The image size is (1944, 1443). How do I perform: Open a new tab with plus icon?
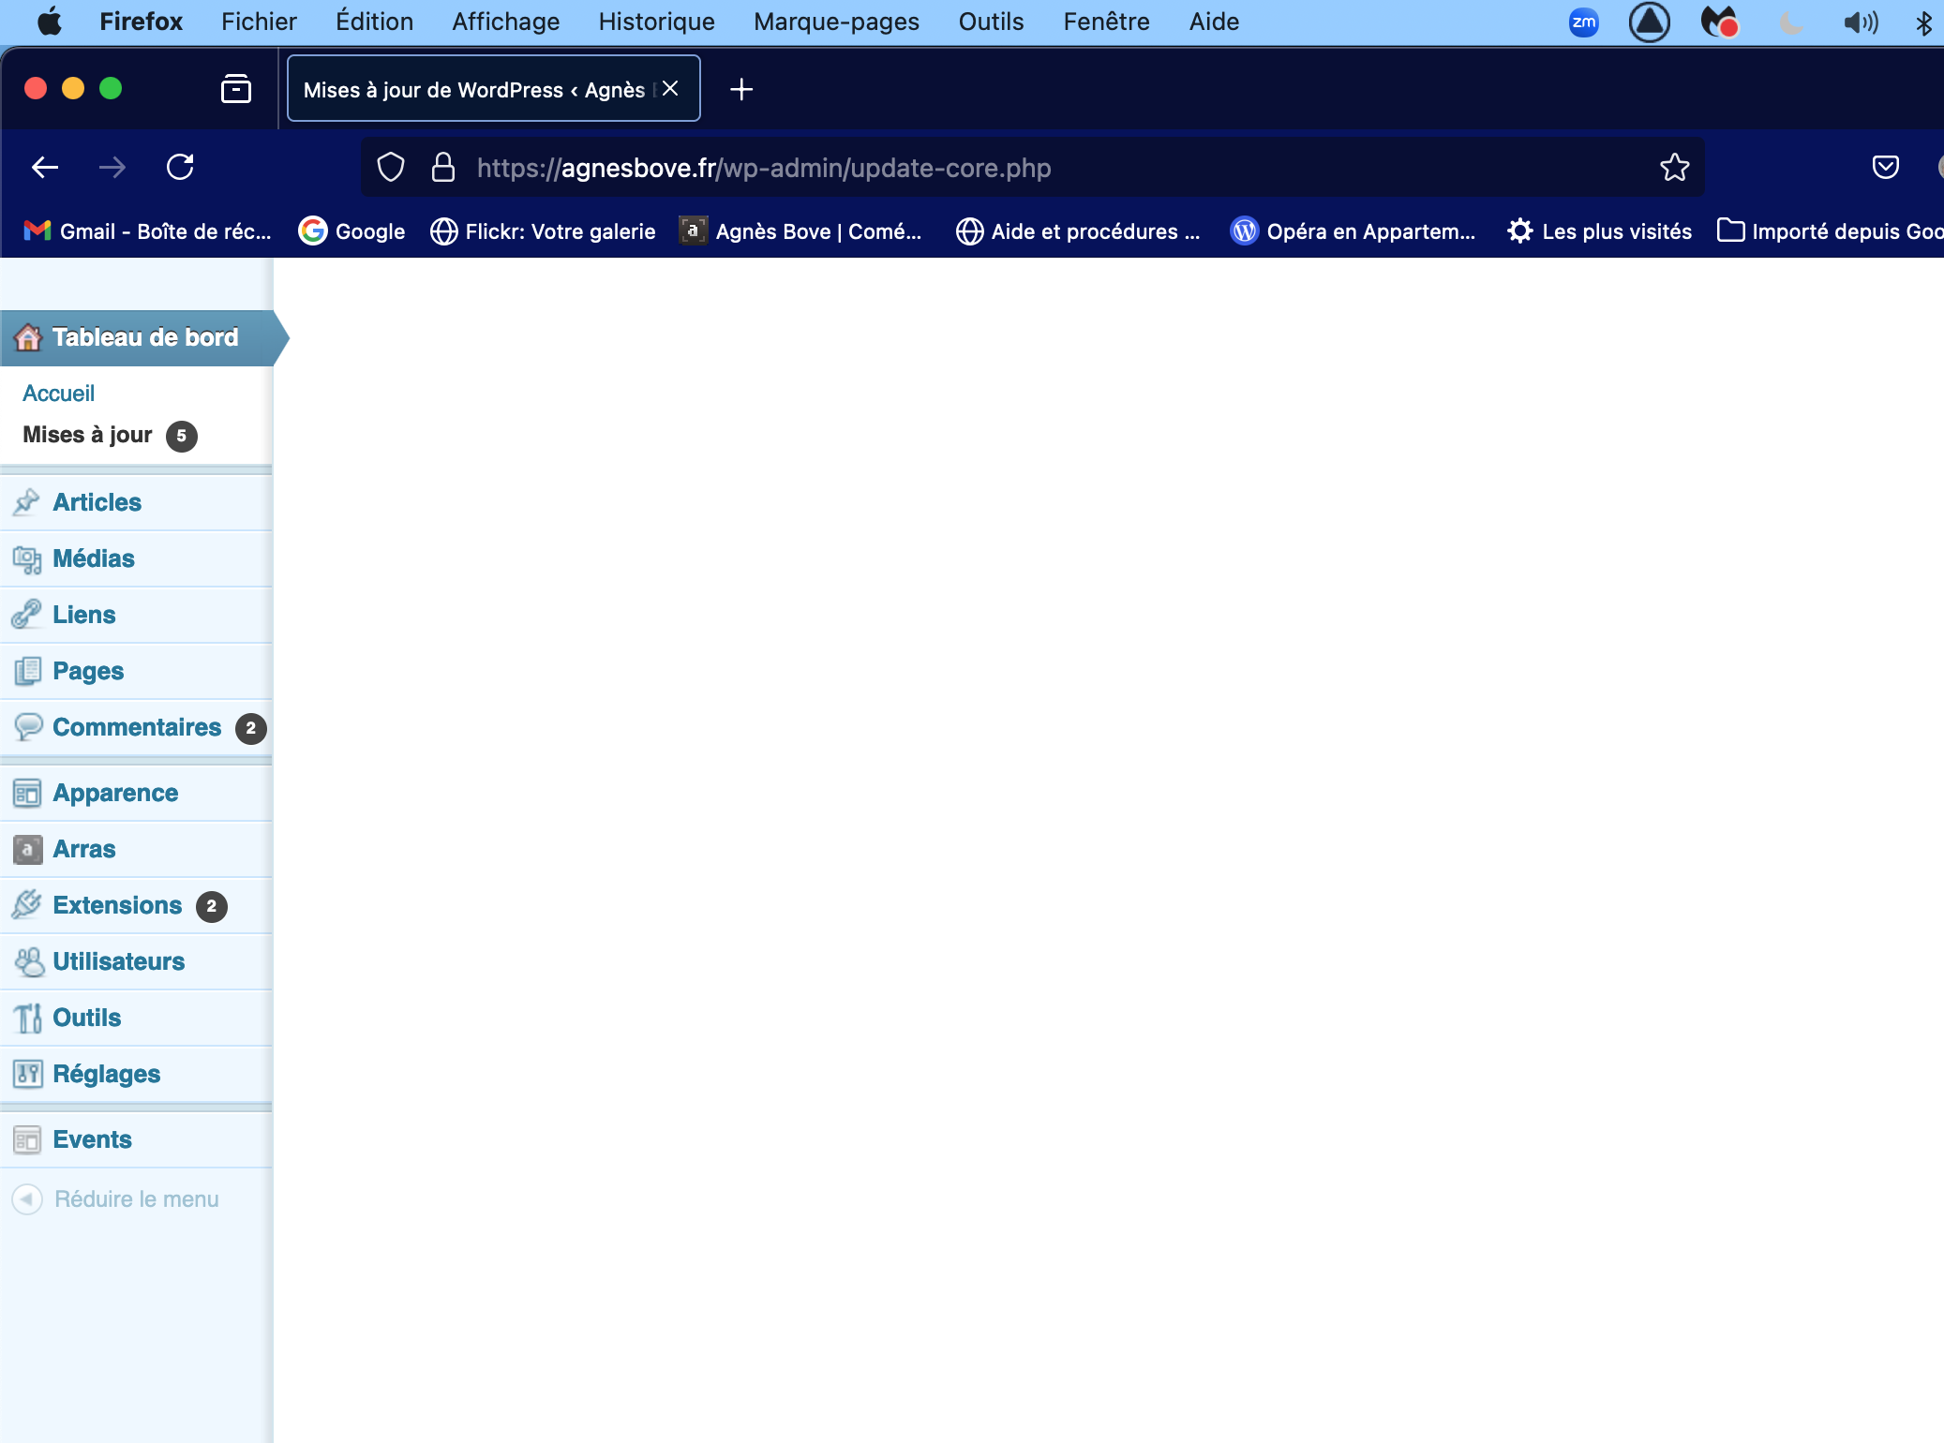pos(741,89)
